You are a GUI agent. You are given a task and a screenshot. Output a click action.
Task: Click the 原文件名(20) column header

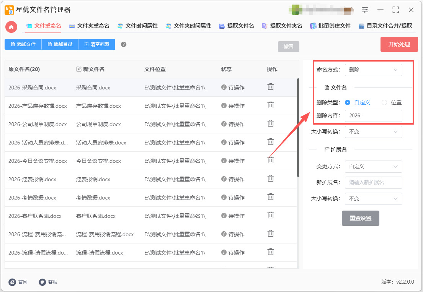coord(24,69)
